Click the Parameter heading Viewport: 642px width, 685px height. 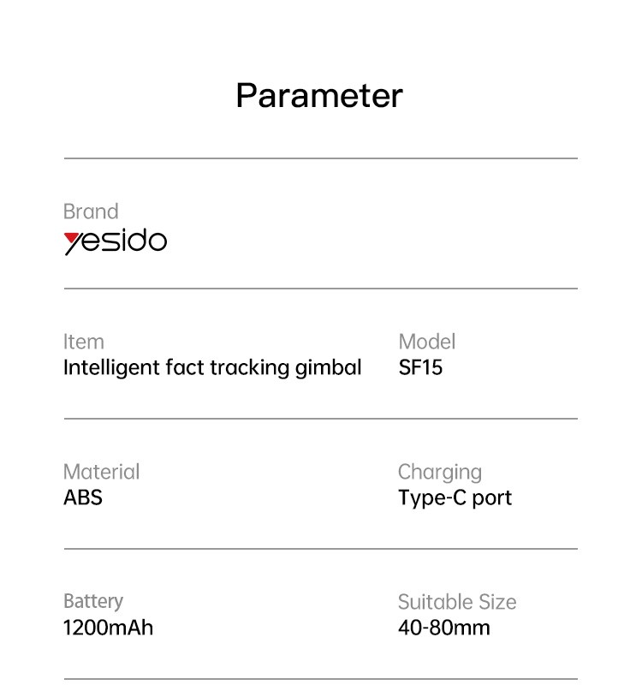pos(318,95)
